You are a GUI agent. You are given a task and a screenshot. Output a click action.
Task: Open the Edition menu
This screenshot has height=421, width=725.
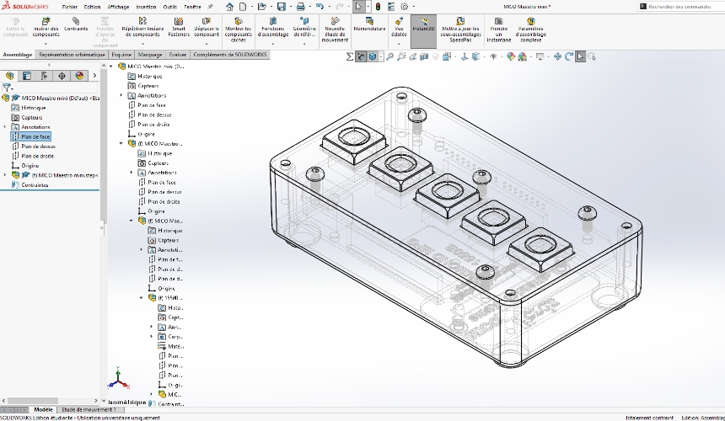(92, 7)
